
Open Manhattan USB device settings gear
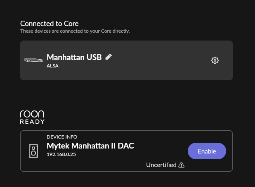(215, 60)
